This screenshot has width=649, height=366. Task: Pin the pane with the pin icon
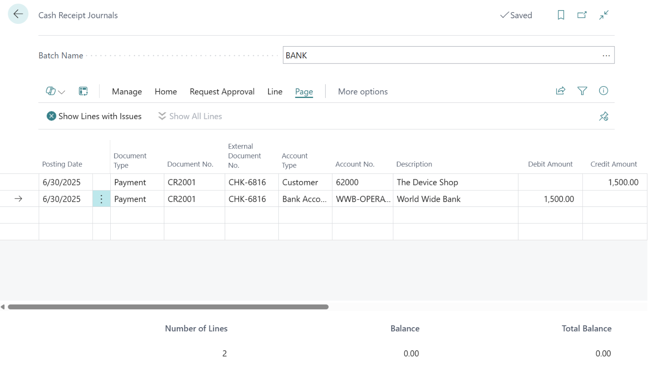tap(604, 116)
